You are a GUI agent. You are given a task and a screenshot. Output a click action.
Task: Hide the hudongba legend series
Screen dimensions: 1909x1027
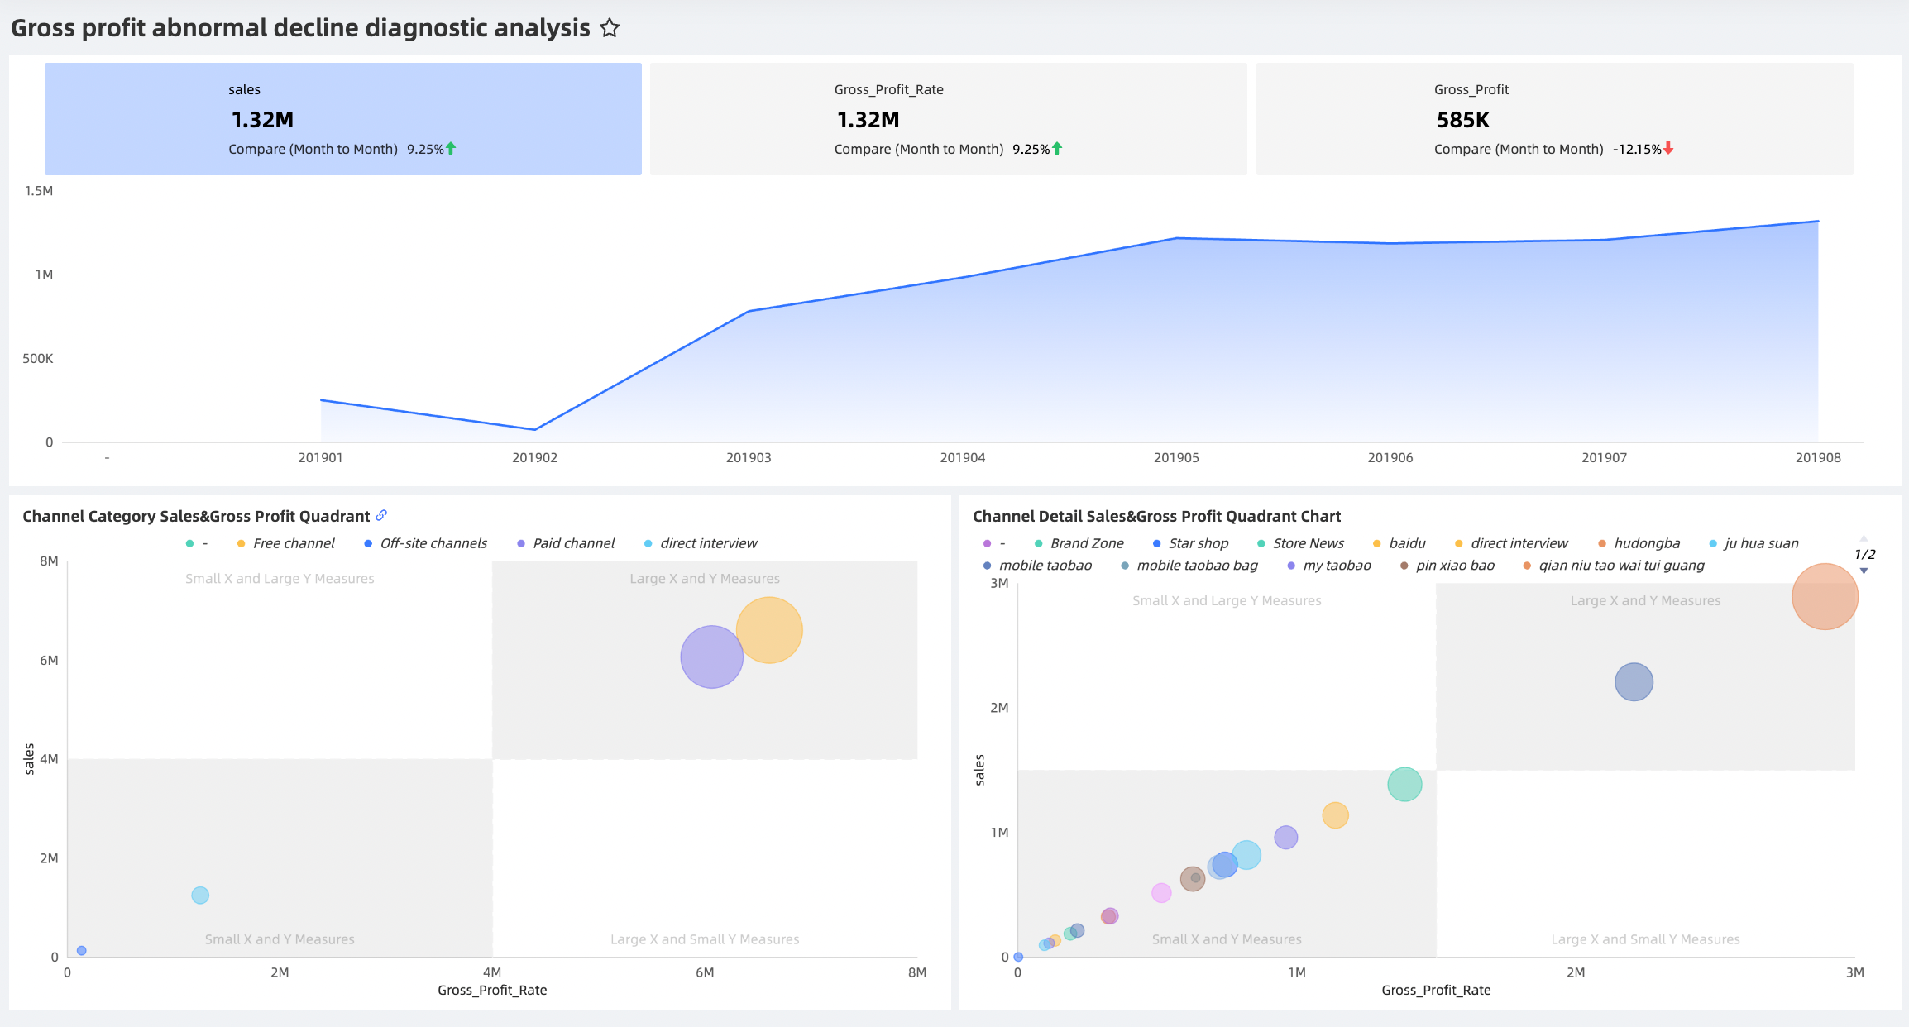click(x=1646, y=543)
